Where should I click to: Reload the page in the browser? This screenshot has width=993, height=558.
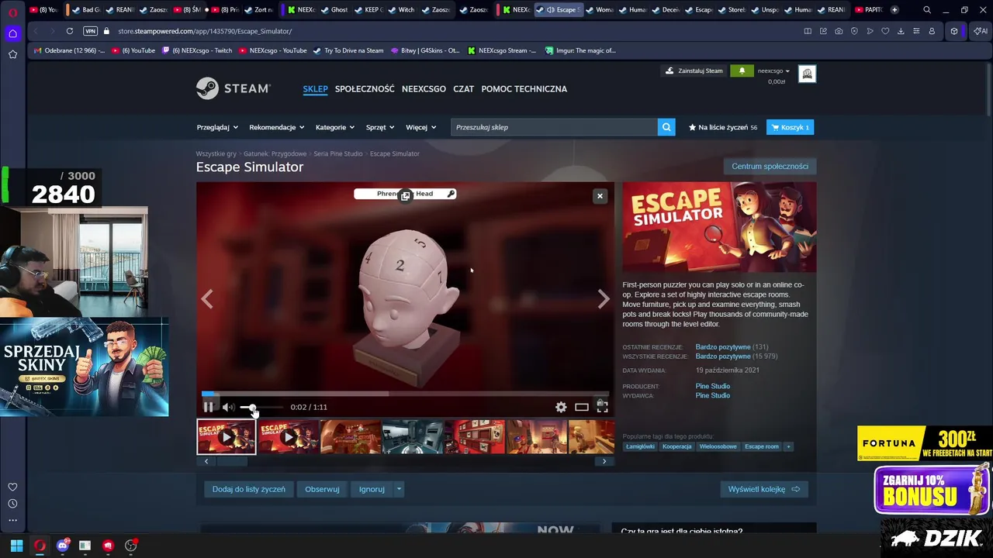69,31
